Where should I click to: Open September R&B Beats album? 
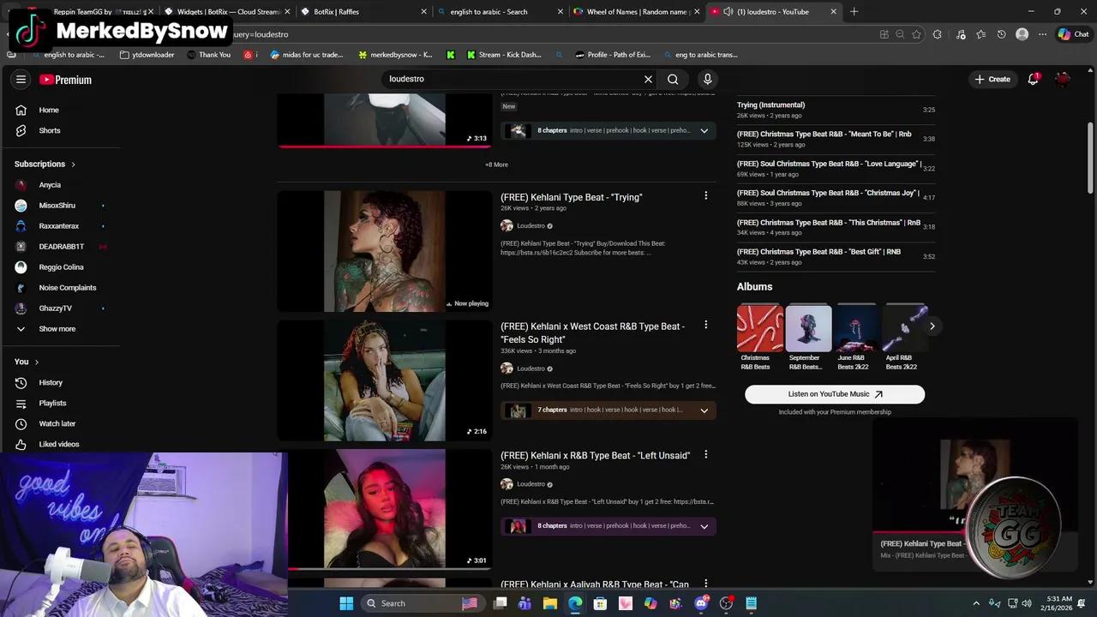(x=808, y=338)
